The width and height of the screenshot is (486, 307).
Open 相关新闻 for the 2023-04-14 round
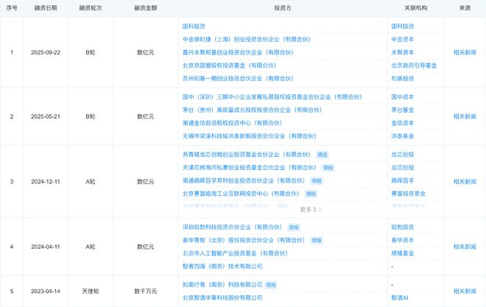(465, 292)
